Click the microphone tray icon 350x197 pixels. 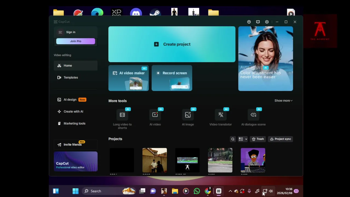point(249,191)
